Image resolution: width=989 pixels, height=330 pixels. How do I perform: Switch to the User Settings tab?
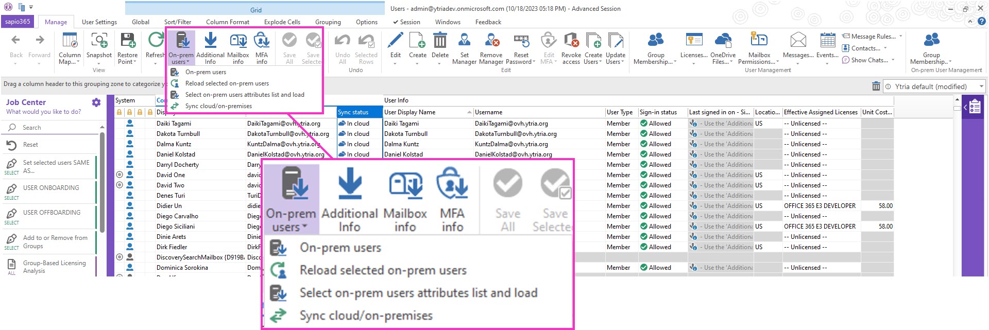[99, 22]
